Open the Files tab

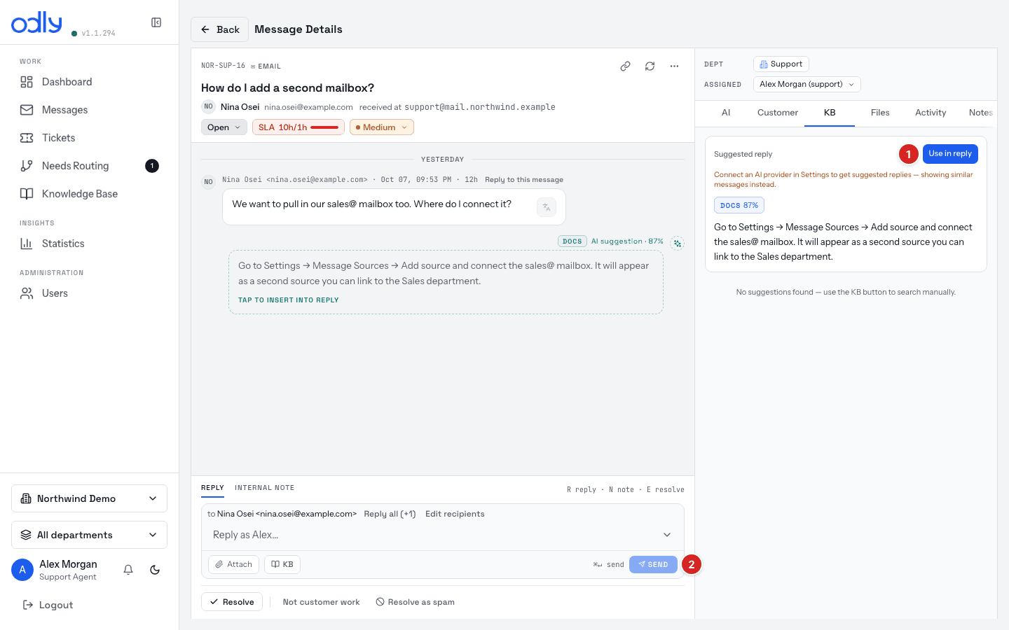(x=880, y=113)
